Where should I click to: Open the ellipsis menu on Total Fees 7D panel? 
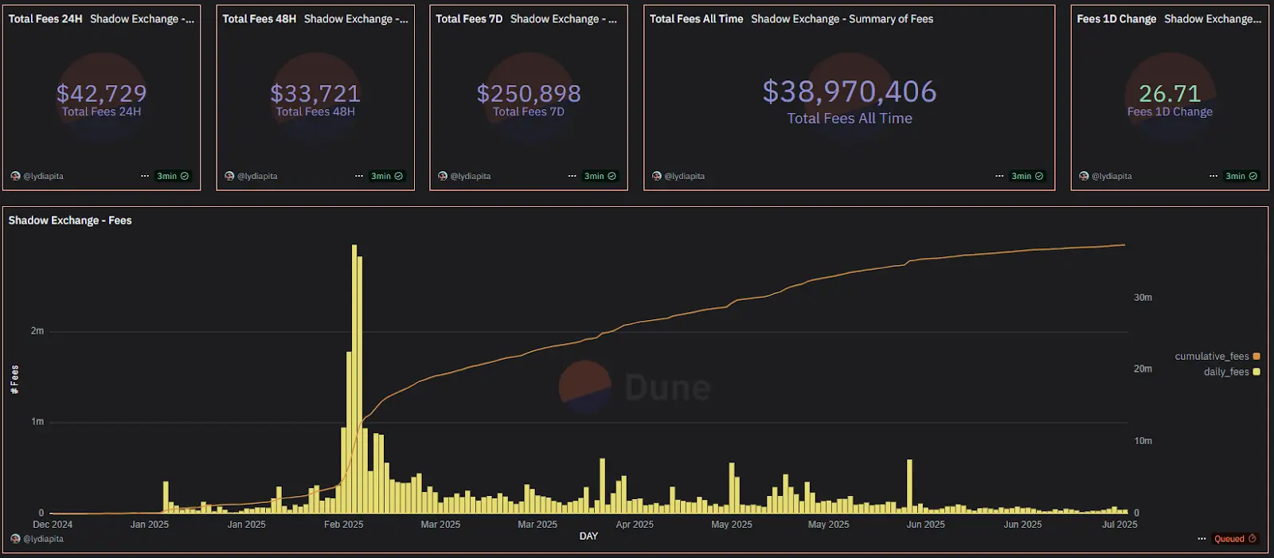[572, 176]
